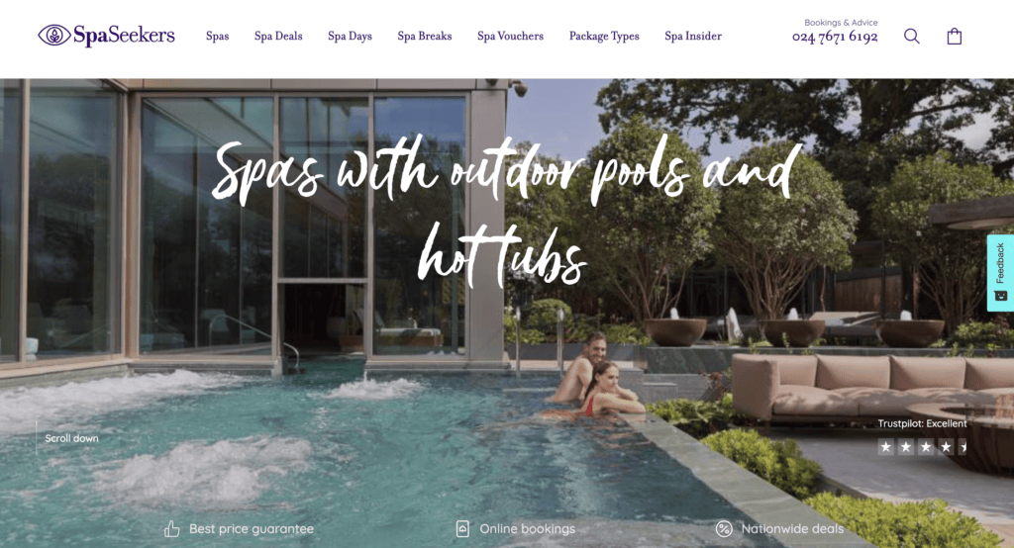Click the Online bookings text

527,528
